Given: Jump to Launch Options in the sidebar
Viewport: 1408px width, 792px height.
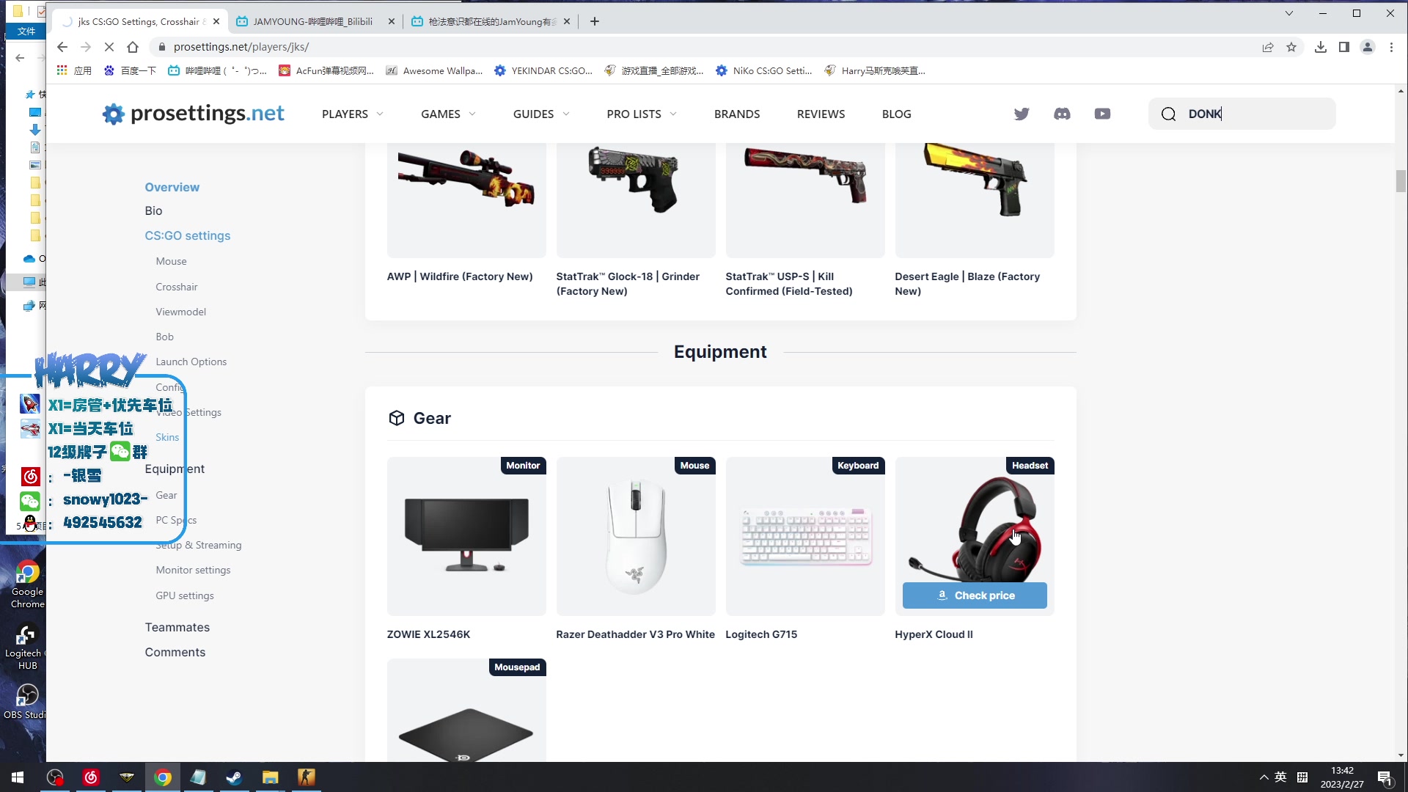Looking at the screenshot, I should click(191, 362).
